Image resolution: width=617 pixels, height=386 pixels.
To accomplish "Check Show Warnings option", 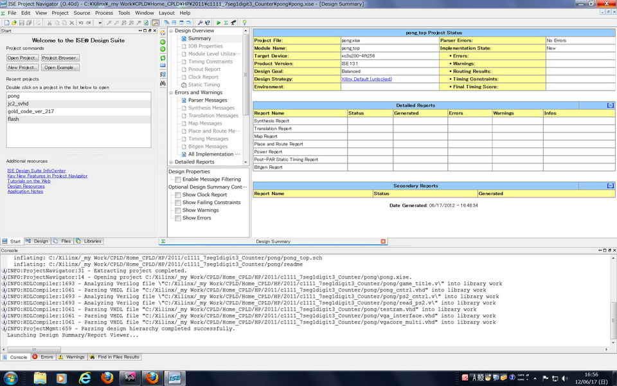I will (178, 210).
